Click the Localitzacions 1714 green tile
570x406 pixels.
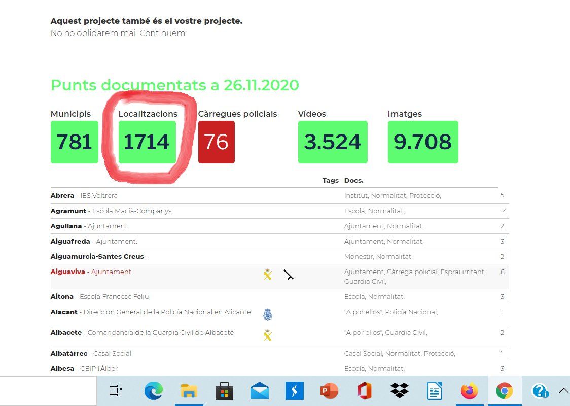pos(147,142)
